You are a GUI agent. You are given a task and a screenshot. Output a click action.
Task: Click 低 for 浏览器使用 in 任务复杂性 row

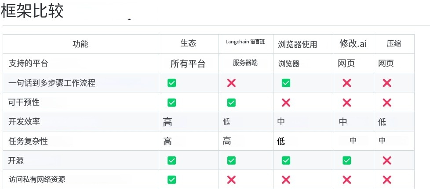(281, 141)
